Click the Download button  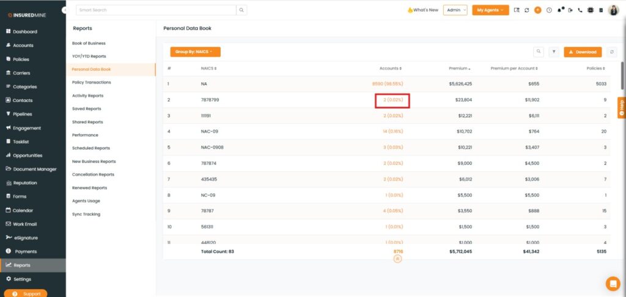click(x=583, y=52)
